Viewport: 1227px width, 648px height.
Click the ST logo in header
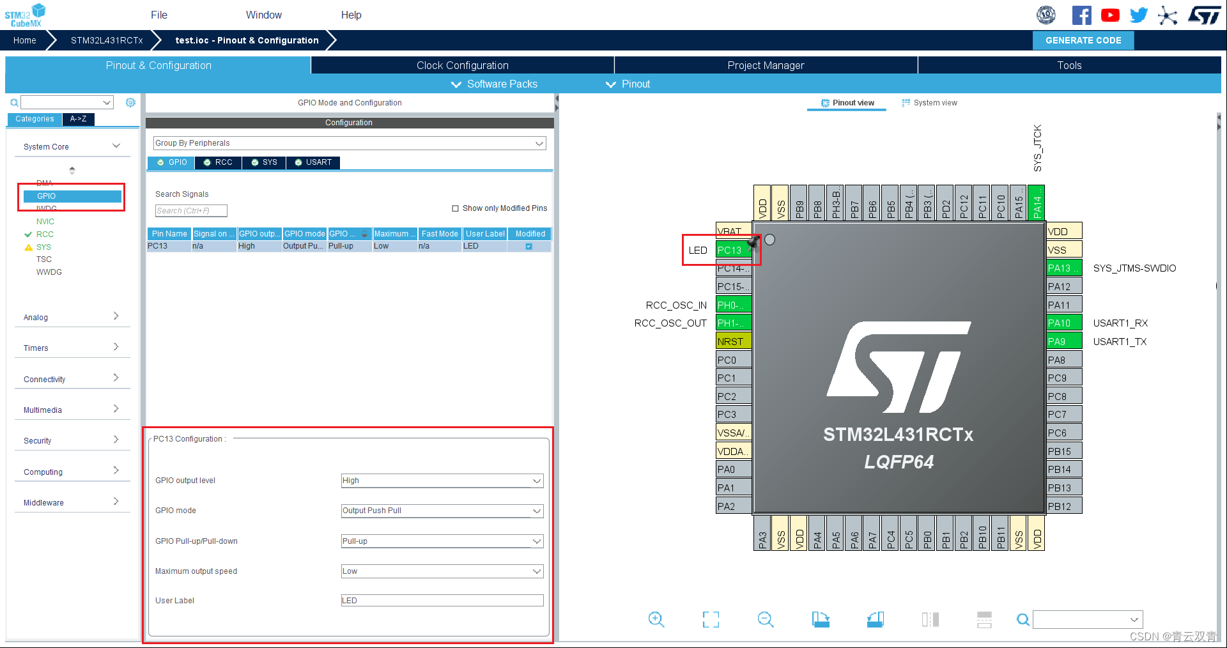(1205, 15)
